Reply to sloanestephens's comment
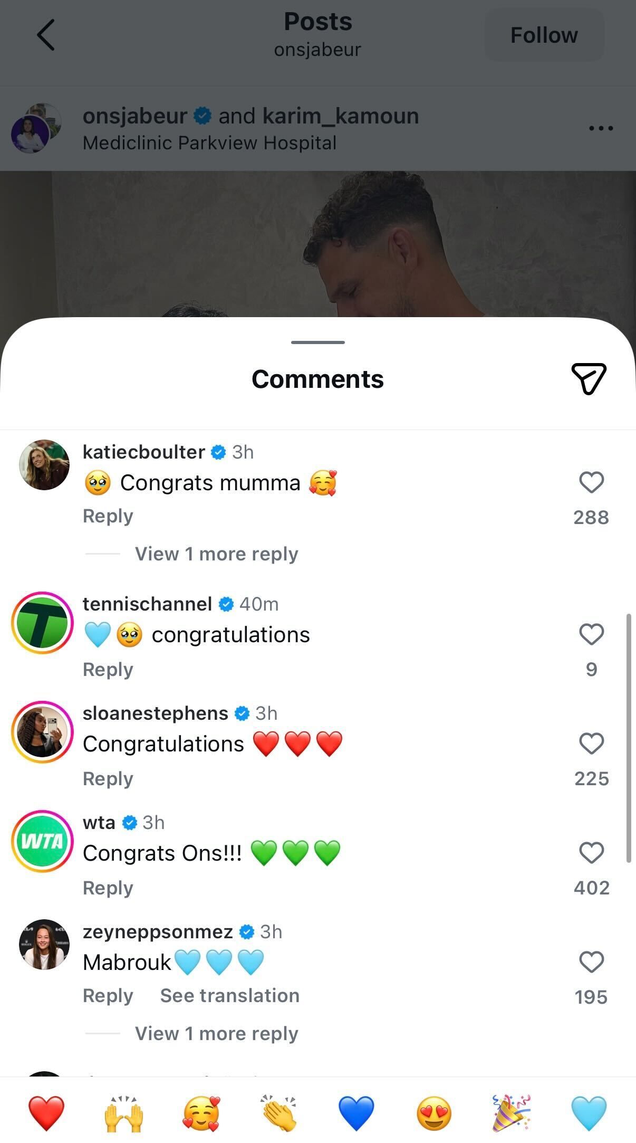 [x=108, y=778]
